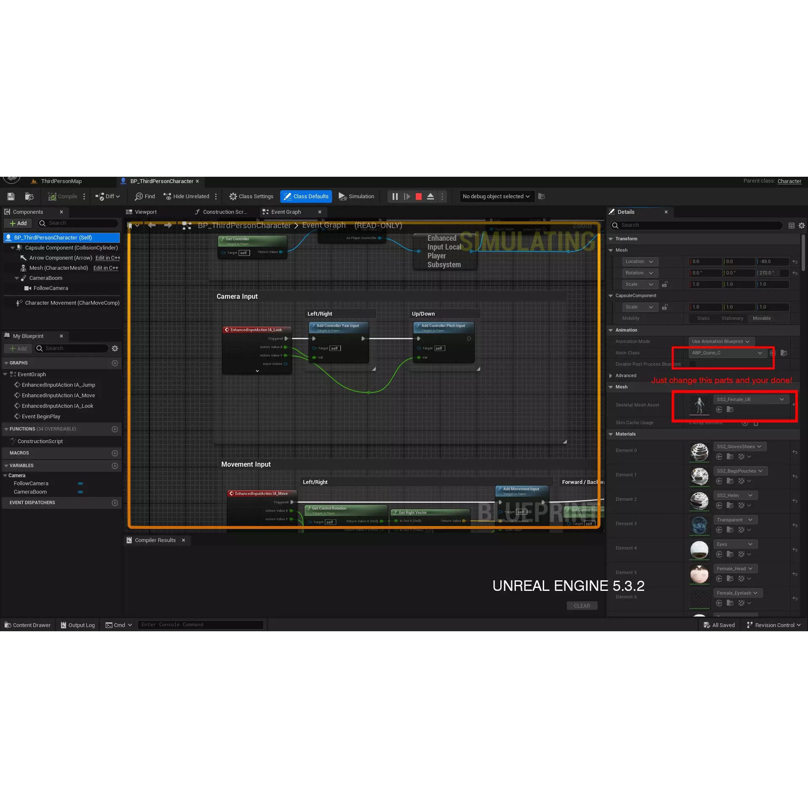The height and width of the screenshot is (808, 808).
Task: Toggle Mesh Scale lock ratio
Action: click(664, 284)
